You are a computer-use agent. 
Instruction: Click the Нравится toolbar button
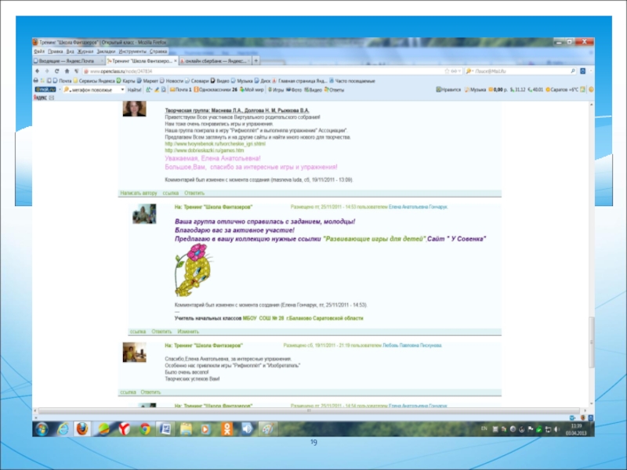(x=448, y=90)
